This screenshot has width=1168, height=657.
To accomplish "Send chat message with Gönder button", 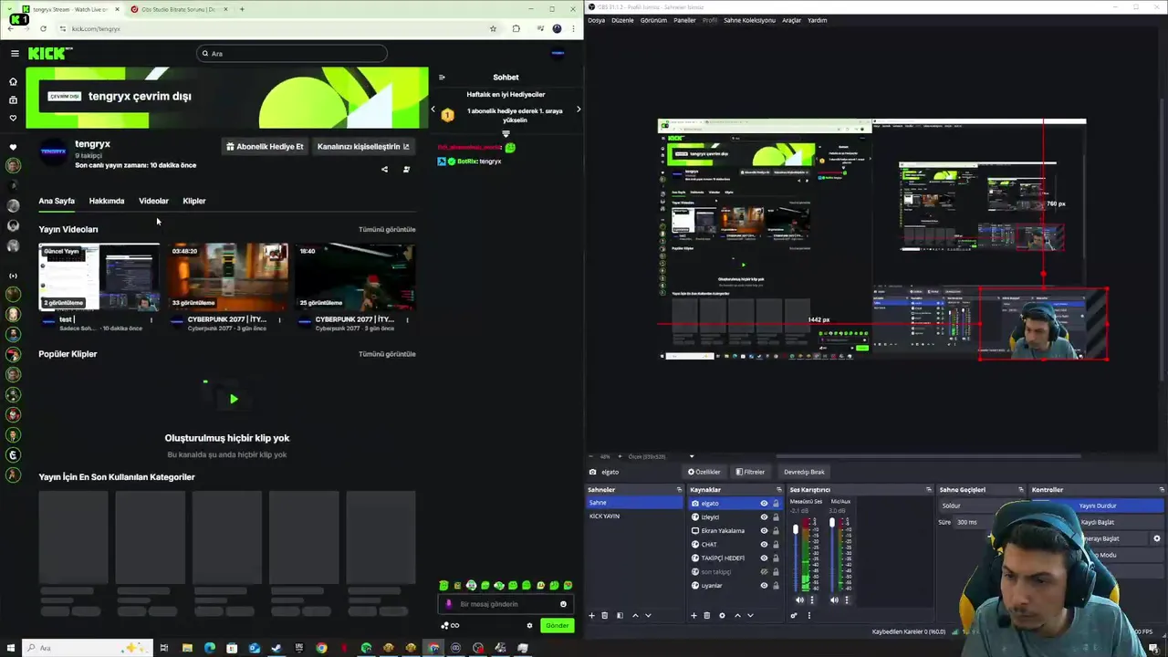I will pyautogui.click(x=557, y=625).
